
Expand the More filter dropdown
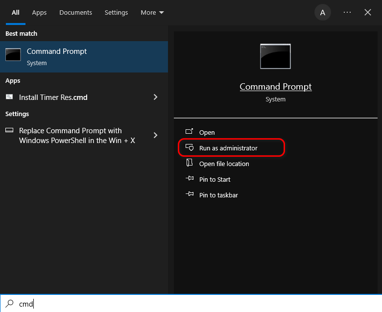(x=152, y=12)
